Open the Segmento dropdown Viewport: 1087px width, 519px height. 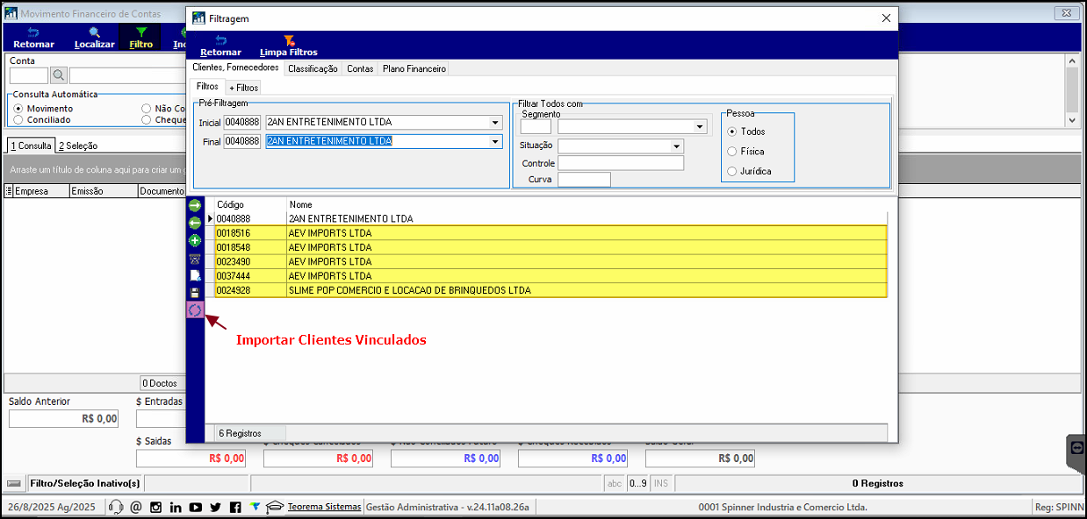[700, 126]
